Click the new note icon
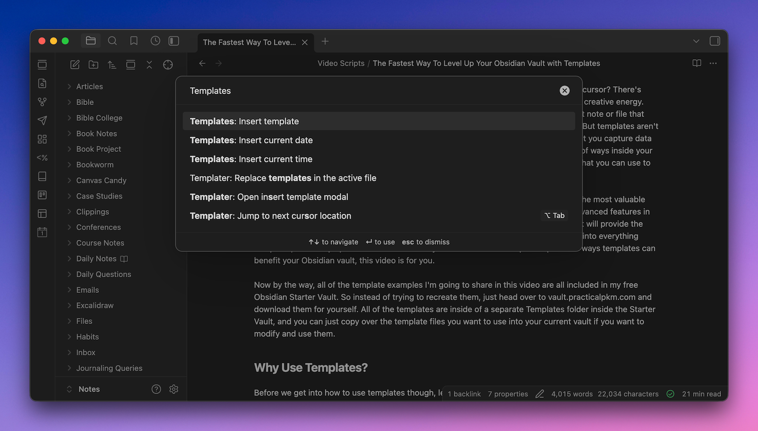 coord(75,65)
